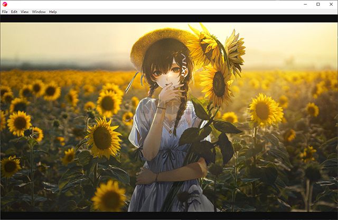338x220 pixels.
Task: Open the Window menu
Action: point(39,12)
